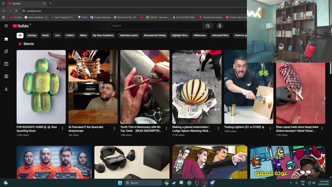Open the orange jumpsuit mugshot video thumbnail

click(54, 162)
